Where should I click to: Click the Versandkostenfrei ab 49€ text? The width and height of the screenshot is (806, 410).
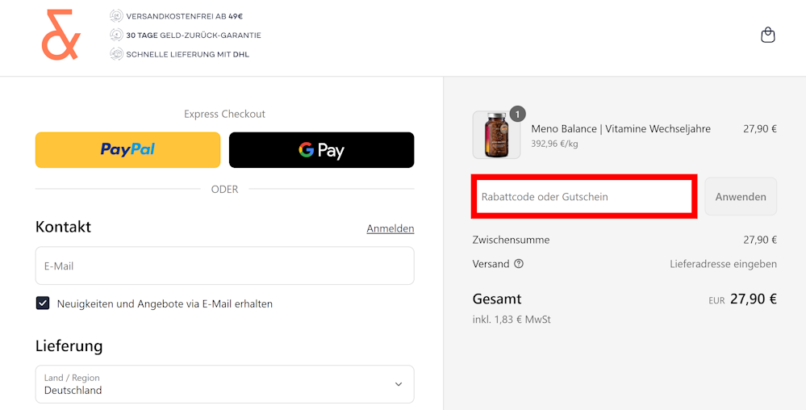pos(185,16)
